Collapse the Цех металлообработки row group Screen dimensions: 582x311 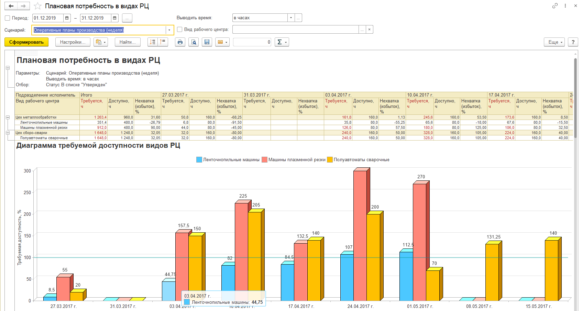(8, 117)
